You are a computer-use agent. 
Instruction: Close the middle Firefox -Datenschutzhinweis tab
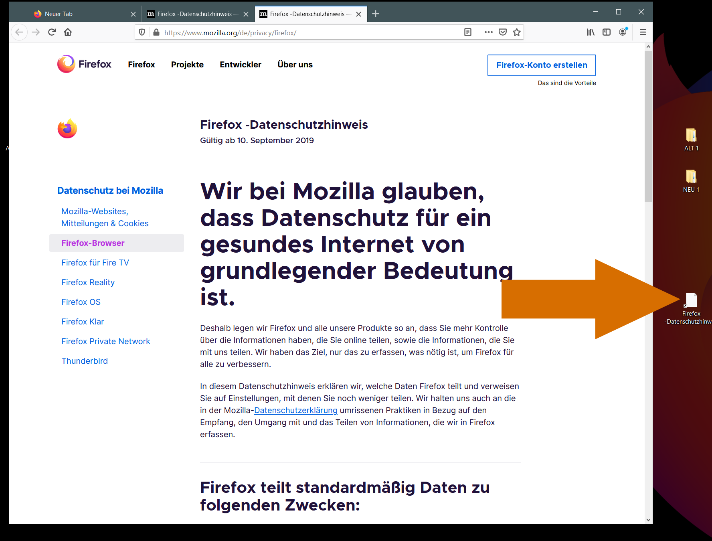(246, 14)
